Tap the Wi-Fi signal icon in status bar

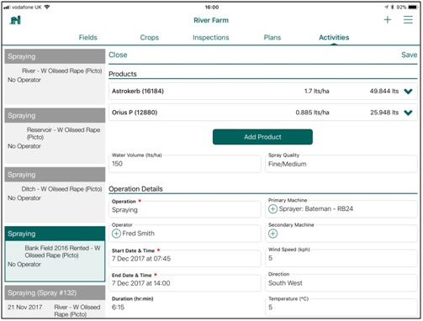pos(47,7)
